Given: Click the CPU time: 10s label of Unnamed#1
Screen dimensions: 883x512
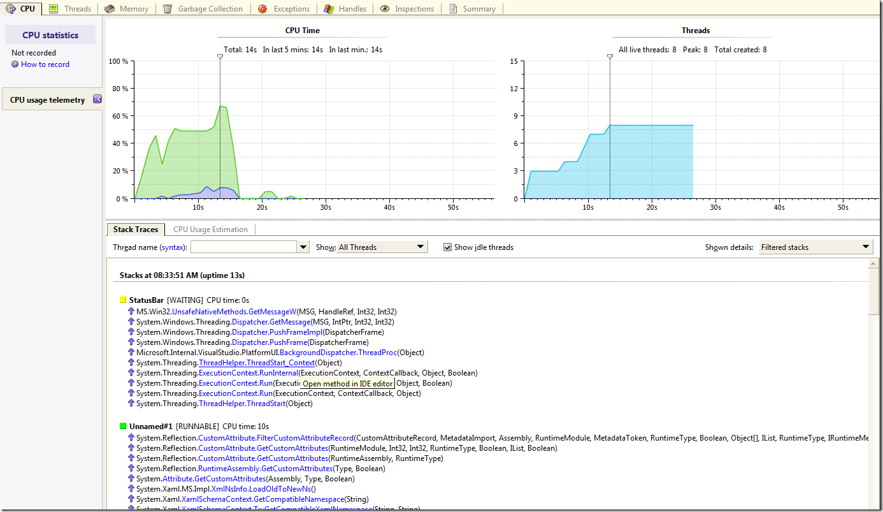Looking at the screenshot, I should coord(245,426).
